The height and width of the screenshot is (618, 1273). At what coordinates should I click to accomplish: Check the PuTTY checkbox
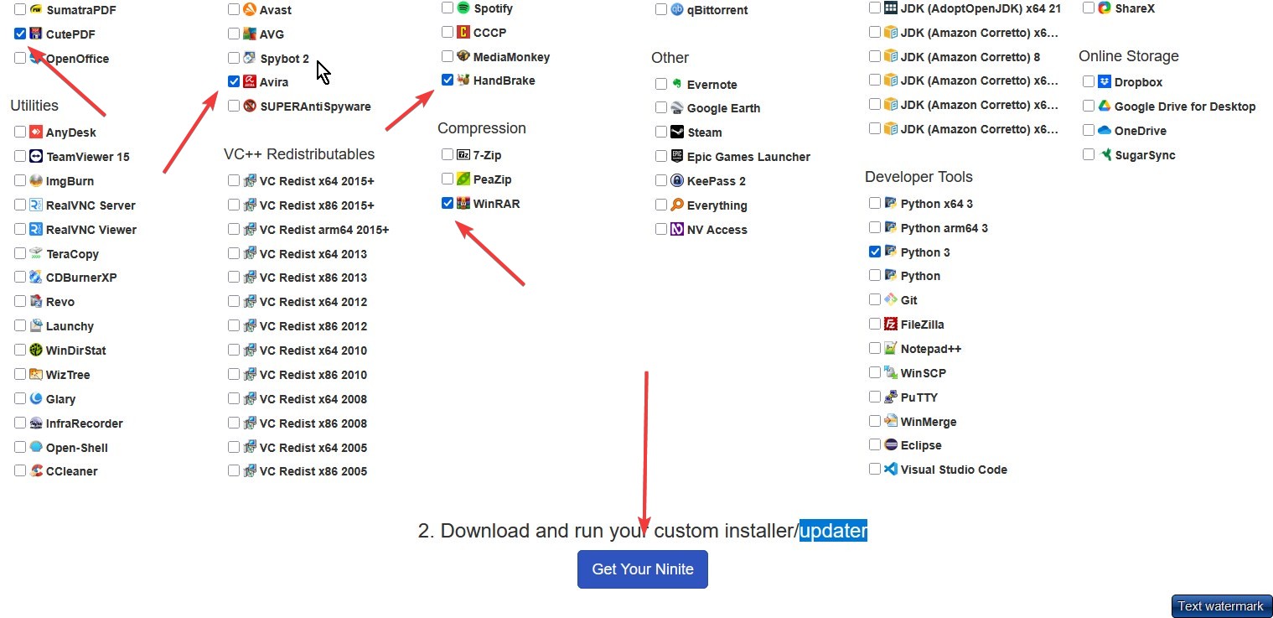click(875, 397)
